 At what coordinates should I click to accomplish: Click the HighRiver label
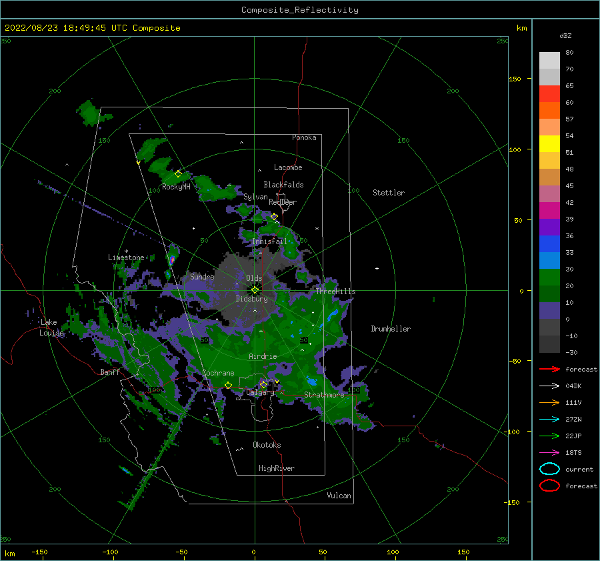tap(277, 468)
